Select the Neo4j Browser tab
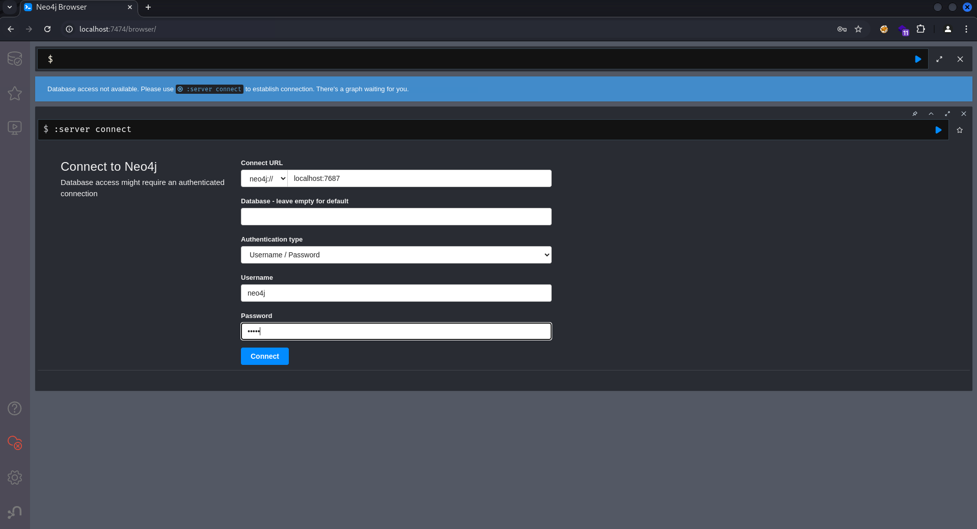Image resolution: width=977 pixels, height=529 pixels. [79, 8]
